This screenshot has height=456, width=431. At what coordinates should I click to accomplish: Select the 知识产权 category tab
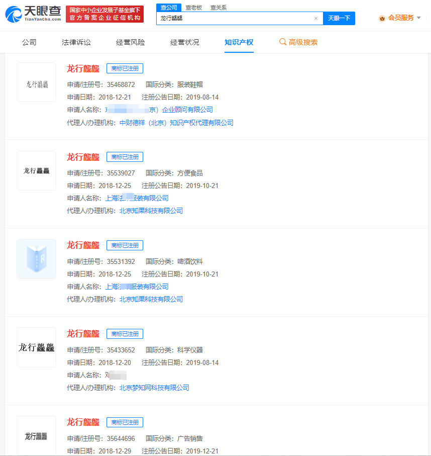tap(239, 42)
